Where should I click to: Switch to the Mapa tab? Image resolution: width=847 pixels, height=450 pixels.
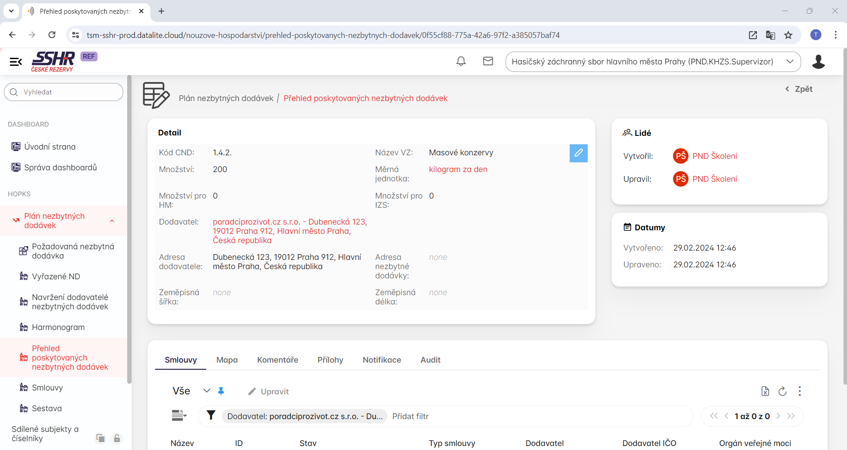pos(227,360)
